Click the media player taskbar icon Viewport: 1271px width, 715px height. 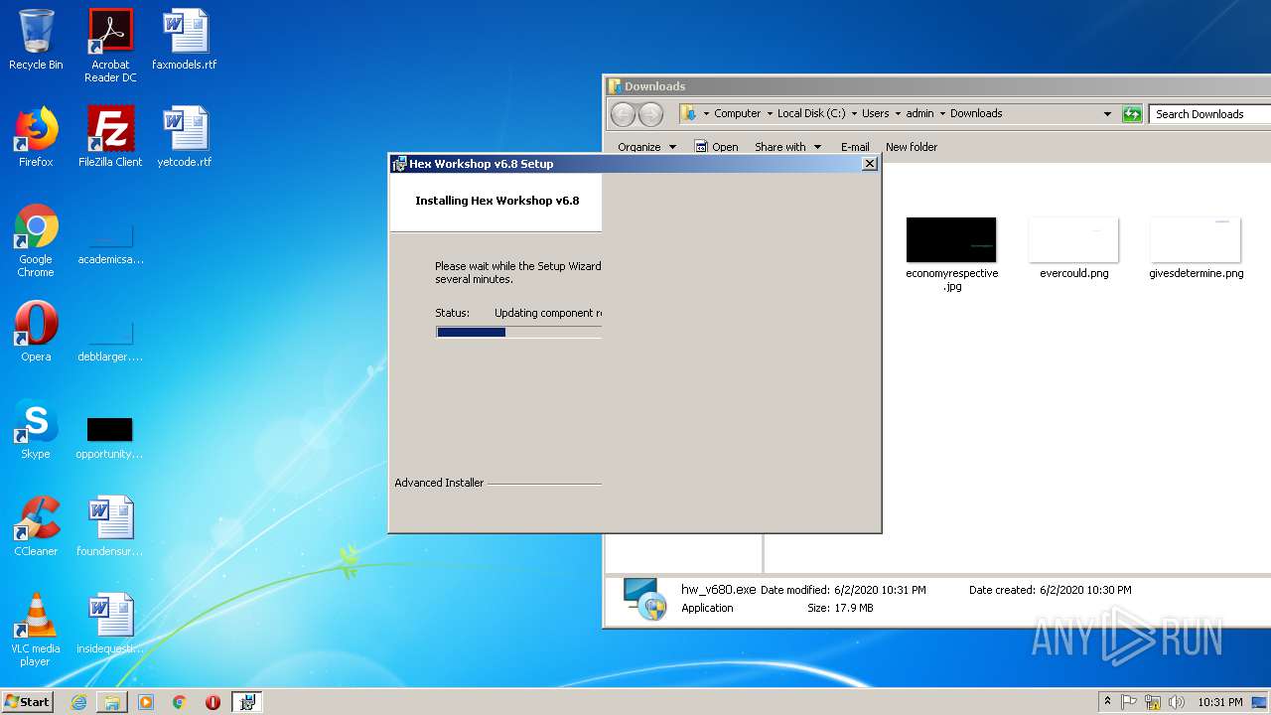pos(146,702)
